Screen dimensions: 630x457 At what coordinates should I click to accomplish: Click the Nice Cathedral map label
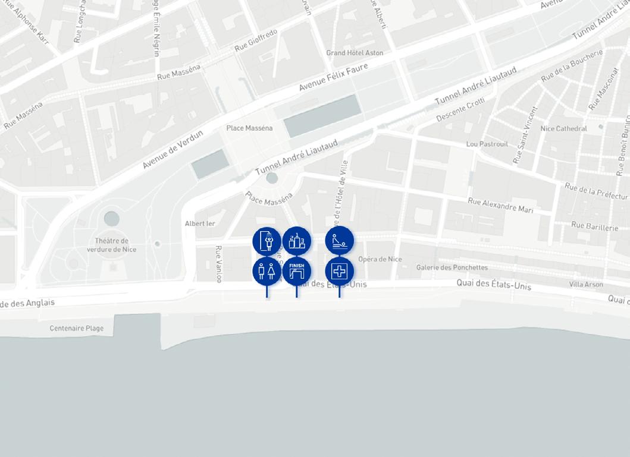point(564,128)
